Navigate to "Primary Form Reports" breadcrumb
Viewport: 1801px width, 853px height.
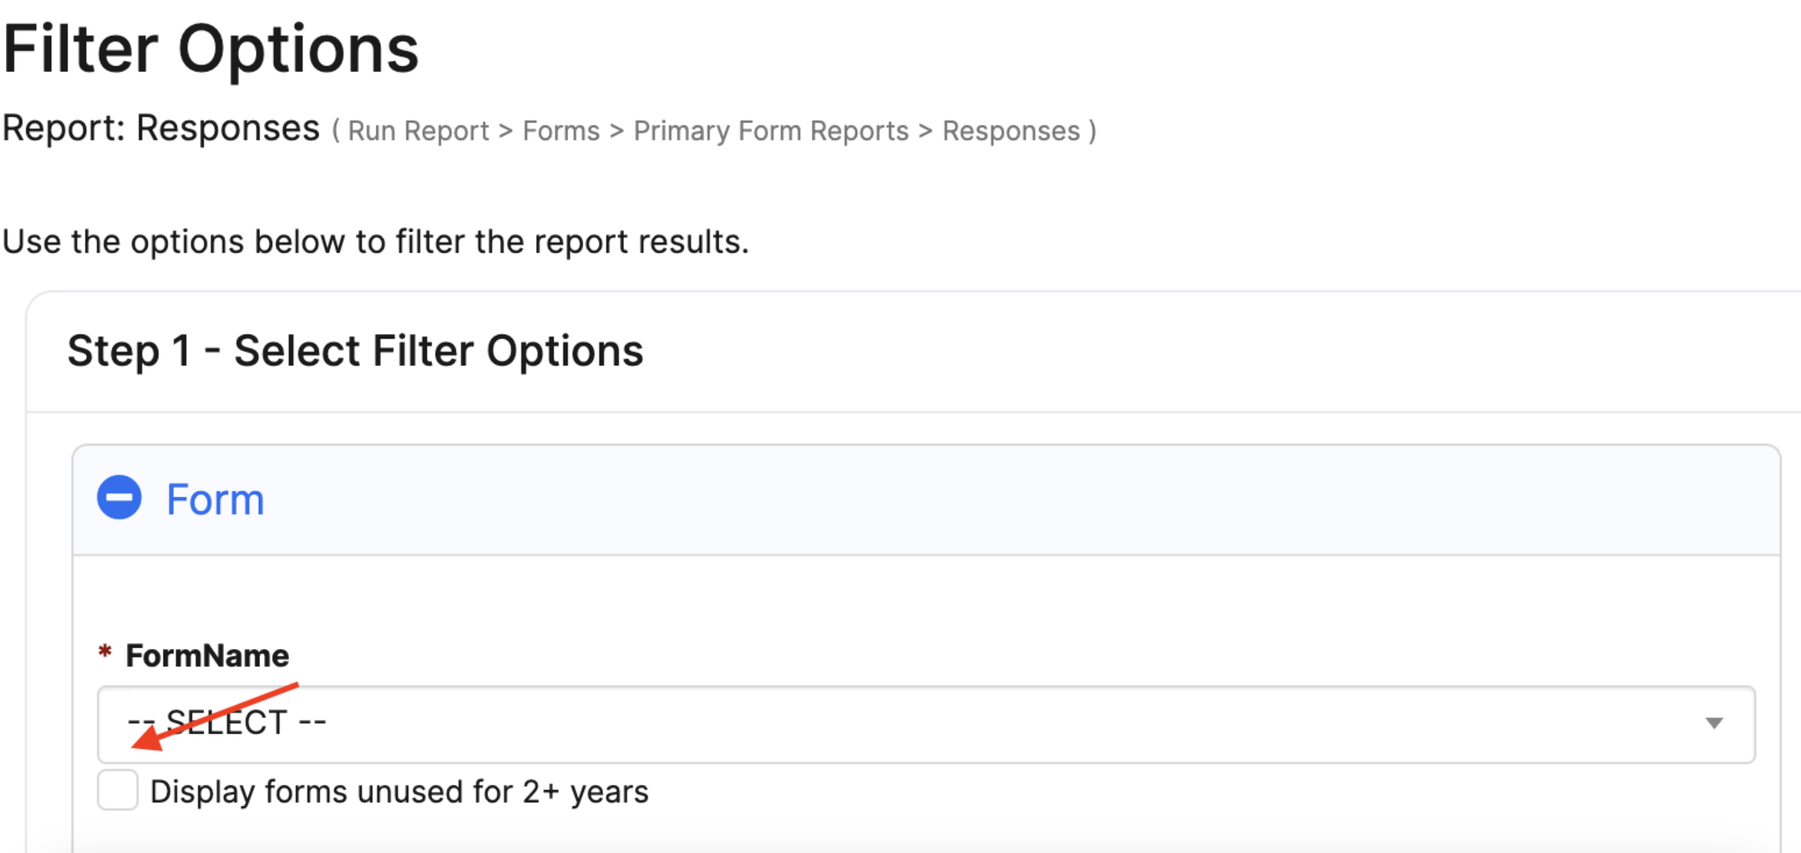(770, 131)
